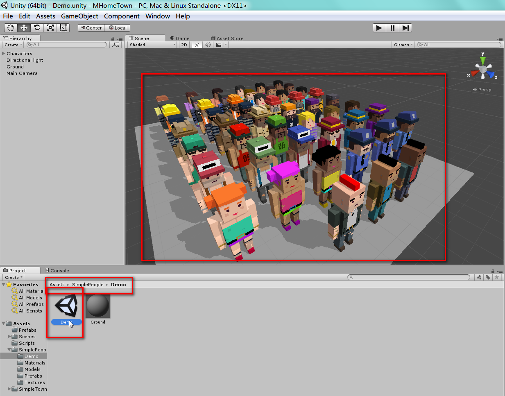This screenshot has height=396, width=505.
Task: Open the Shaded draw mode dropdown
Action: (152, 45)
